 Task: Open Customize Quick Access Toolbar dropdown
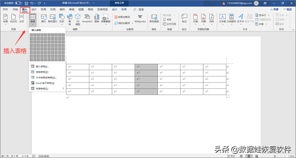pos(44,3)
